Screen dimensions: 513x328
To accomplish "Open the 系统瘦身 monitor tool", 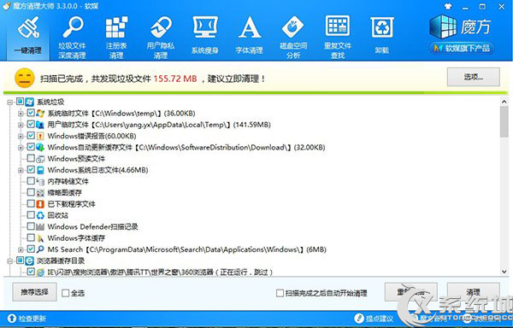I will (205, 36).
